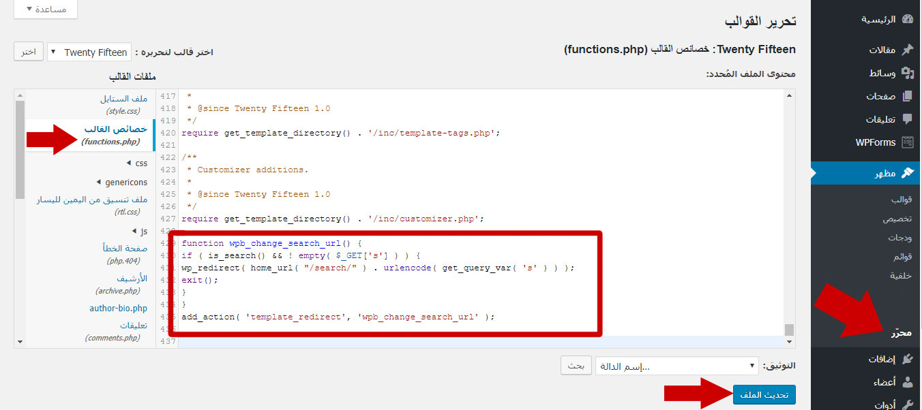Click the file list scroll-up arrow
This screenshot has width=922, height=410.
click(x=20, y=94)
